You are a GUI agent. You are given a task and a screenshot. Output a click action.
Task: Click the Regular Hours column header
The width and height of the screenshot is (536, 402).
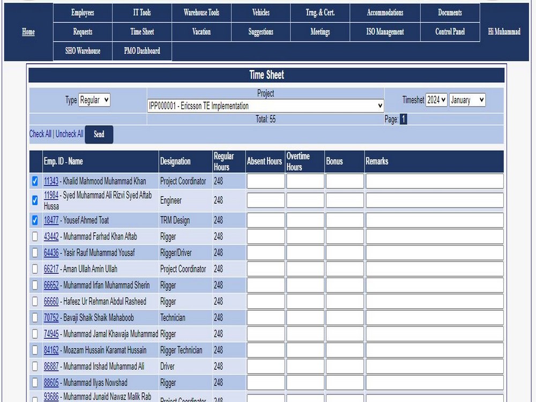pos(229,161)
